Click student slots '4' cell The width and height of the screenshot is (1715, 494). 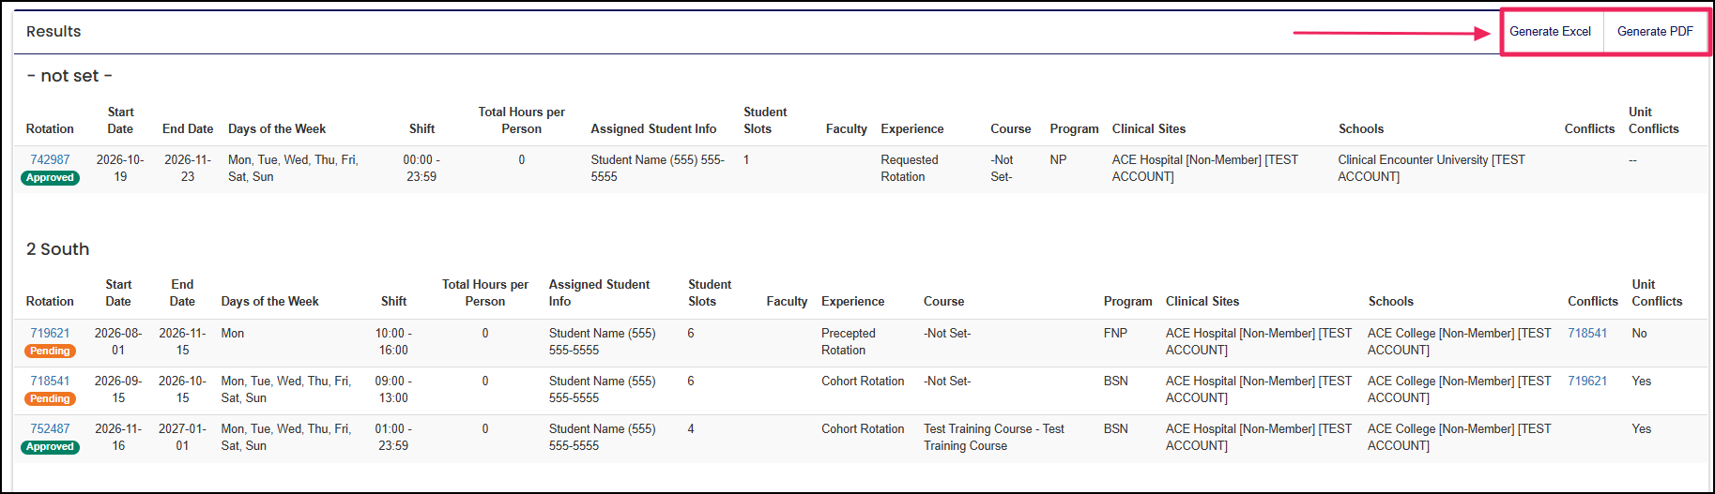pyautogui.click(x=691, y=429)
